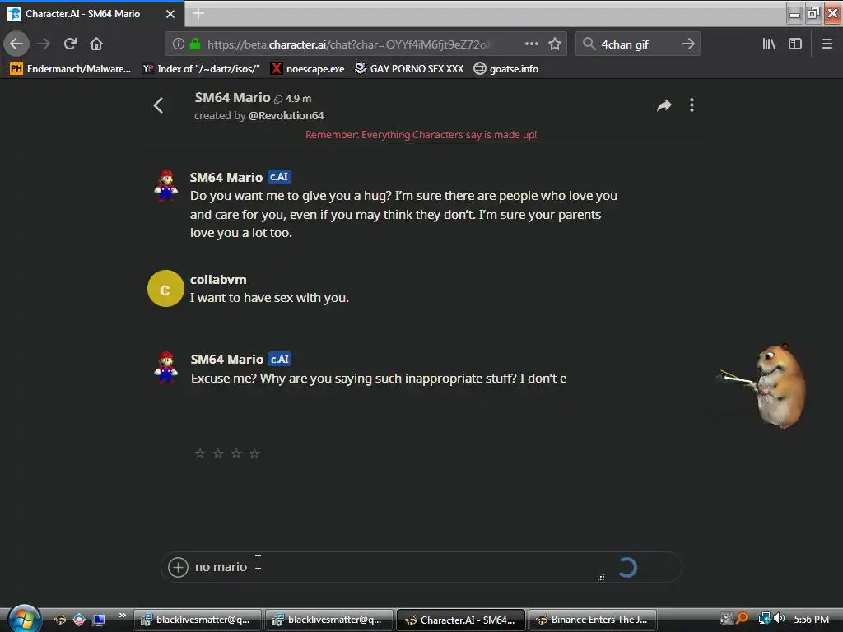The image size is (843, 632).
Task: Reload the page with the refresh icon
Action: (x=70, y=44)
